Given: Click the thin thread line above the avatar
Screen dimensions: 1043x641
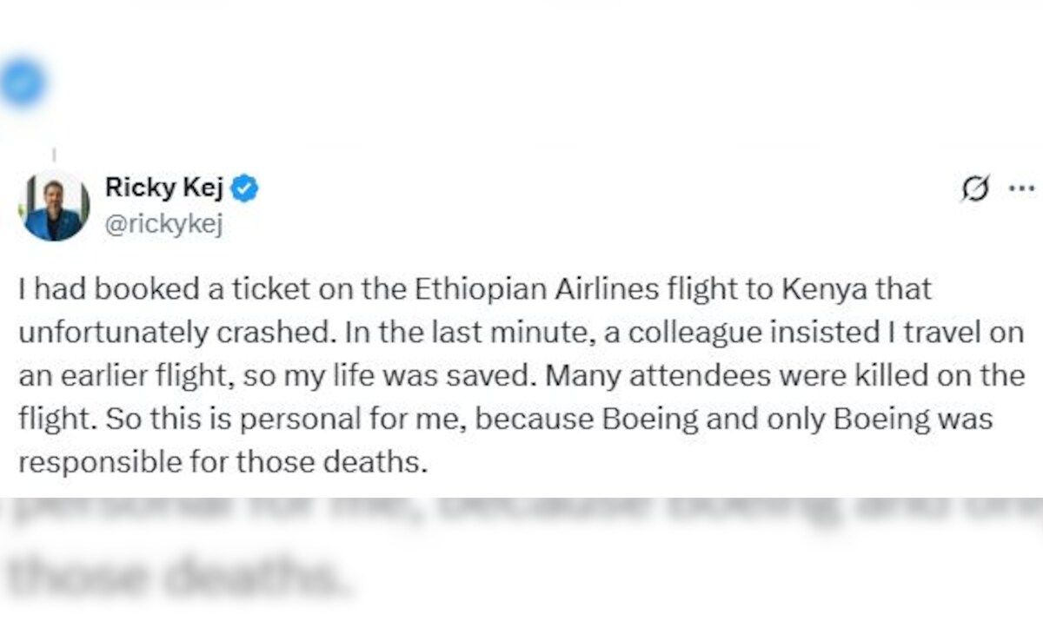Looking at the screenshot, I should pos(53,155).
